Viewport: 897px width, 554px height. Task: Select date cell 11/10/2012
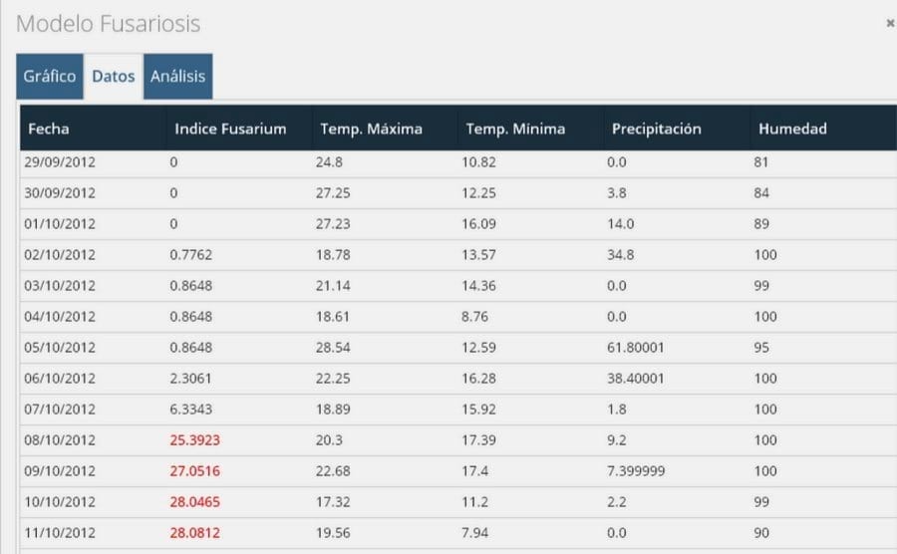click(x=60, y=532)
